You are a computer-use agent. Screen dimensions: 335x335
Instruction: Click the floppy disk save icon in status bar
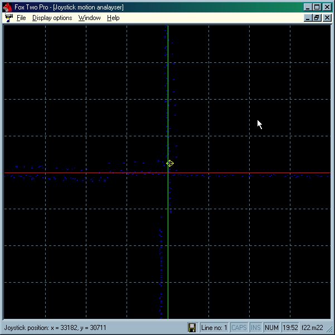(x=192, y=328)
